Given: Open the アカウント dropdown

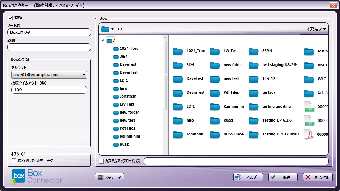Looking at the screenshot, I should 49,75.
